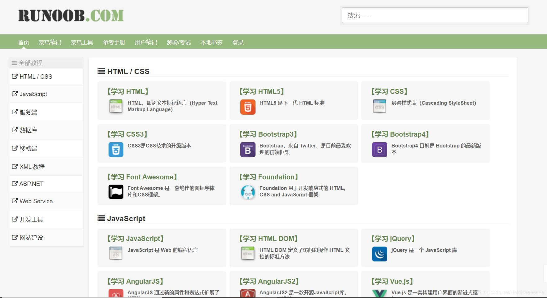
Task: Open the 【学习 AngularJS】 title link
Action: click(135, 281)
